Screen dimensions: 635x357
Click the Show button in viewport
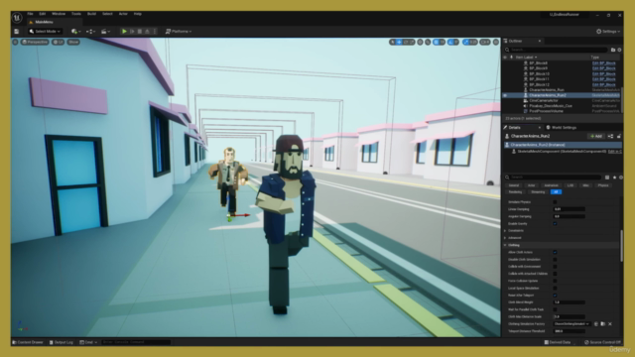coord(73,42)
